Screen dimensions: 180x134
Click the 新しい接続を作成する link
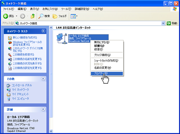coord(25,38)
